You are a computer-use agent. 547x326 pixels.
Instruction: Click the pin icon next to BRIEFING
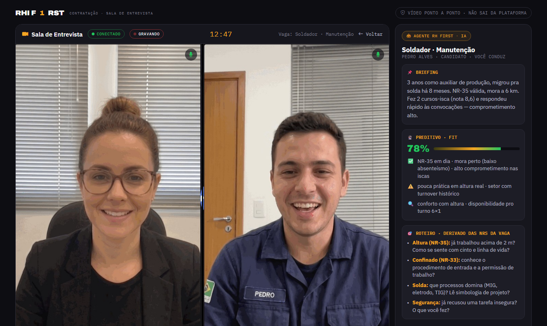(410, 73)
